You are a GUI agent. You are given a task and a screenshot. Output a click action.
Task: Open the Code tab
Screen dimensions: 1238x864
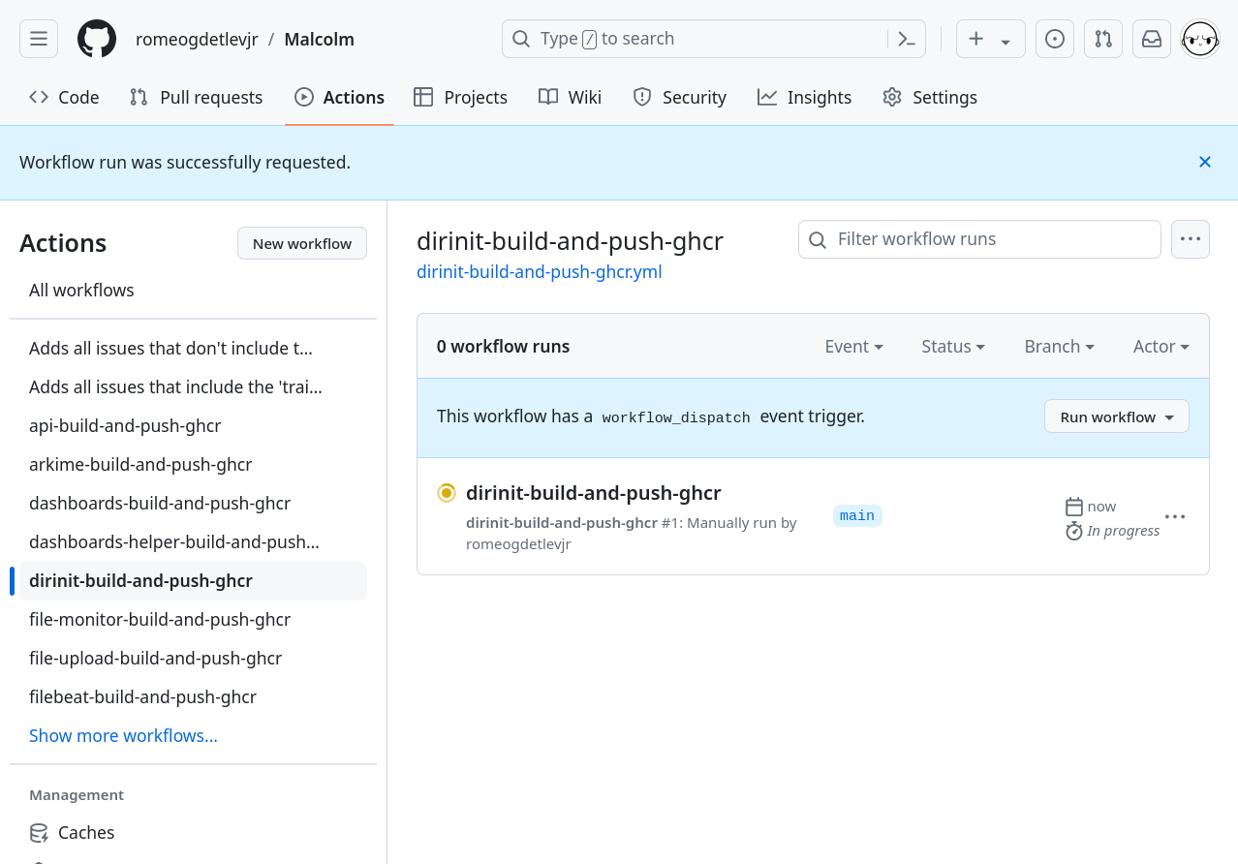point(64,97)
